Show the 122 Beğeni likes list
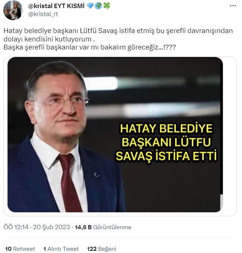The height and width of the screenshot is (253, 242). [x=102, y=249]
